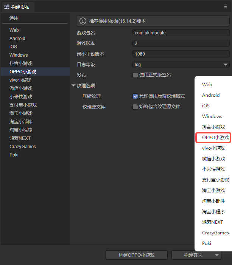Image resolution: width=232 pixels, height=265 pixels.
Task: Collapse the 纹理选项 section
Action: click(73, 86)
